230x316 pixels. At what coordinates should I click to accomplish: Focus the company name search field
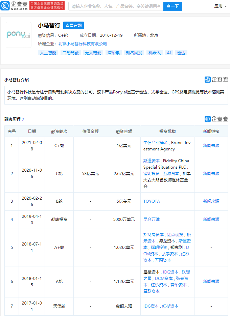coord(116,6)
